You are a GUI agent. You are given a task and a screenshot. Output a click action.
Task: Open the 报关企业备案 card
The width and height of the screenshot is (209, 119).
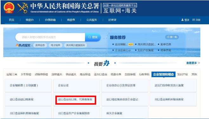pos(125,113)
